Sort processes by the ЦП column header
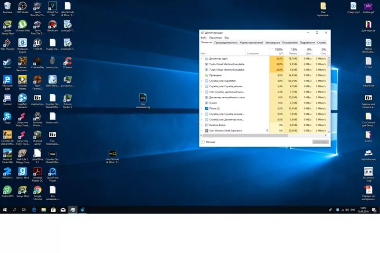This screenshot has height=253, width=380. (277, 51)
